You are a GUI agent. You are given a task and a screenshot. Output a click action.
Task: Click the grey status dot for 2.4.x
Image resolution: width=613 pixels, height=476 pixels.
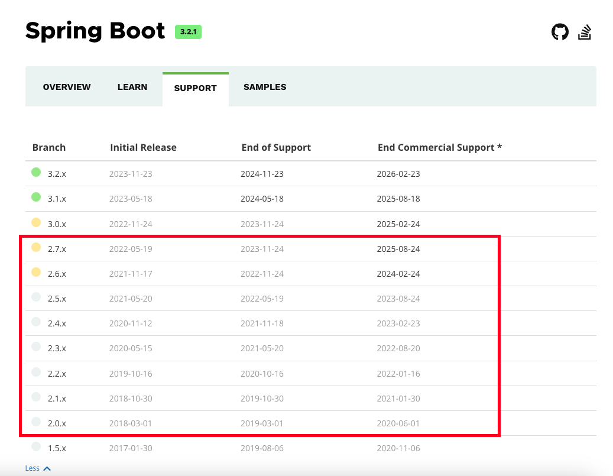[36, 322]
